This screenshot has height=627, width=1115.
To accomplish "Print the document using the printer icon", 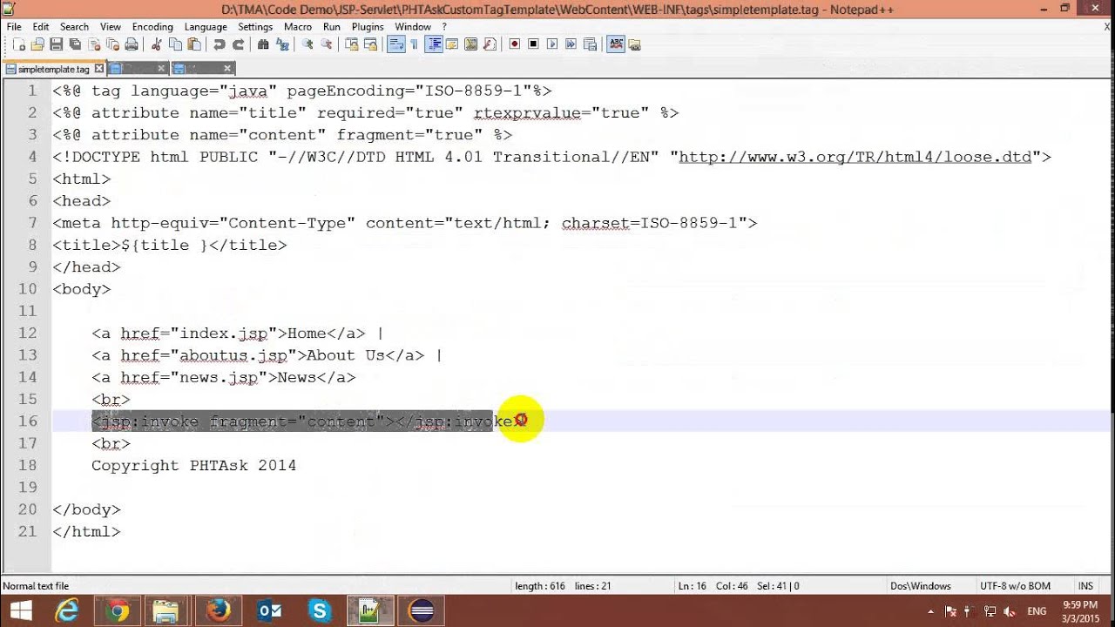I will coord(131,44).
